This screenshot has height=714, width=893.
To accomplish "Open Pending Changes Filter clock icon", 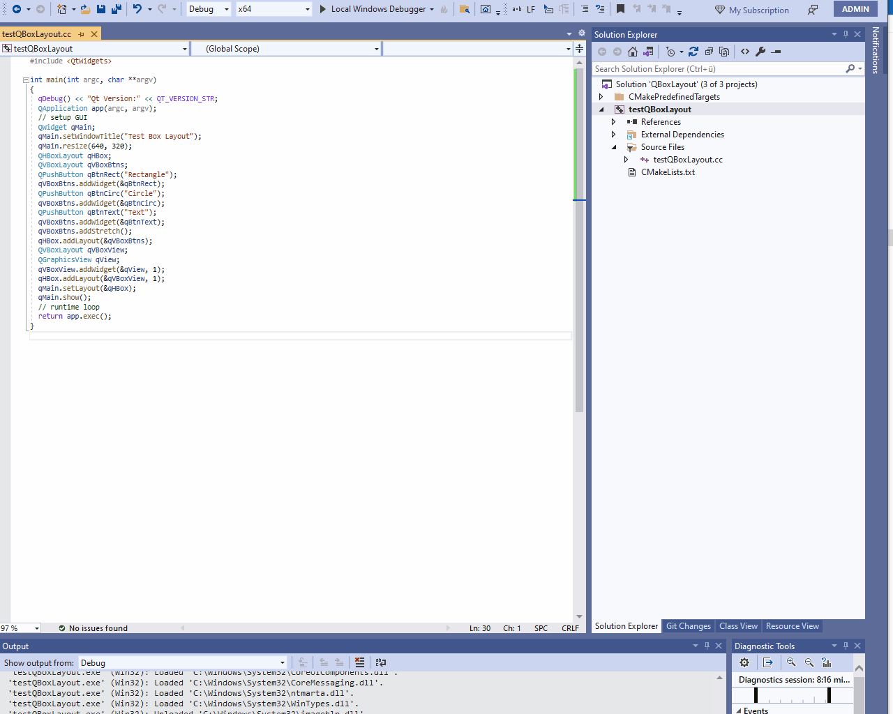I will point(670,52).
